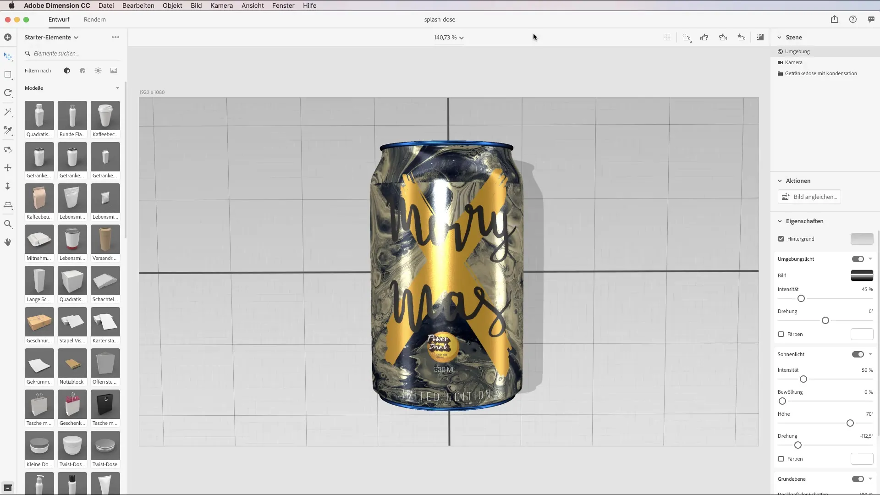Open the Starter-Elemente dropdown
Screen dimensions: 880x495
(51, 37)
